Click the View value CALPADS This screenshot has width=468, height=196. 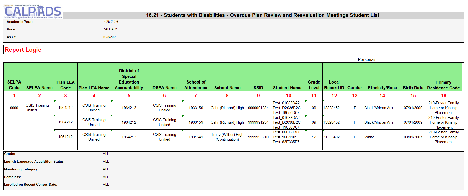[110, 29]
